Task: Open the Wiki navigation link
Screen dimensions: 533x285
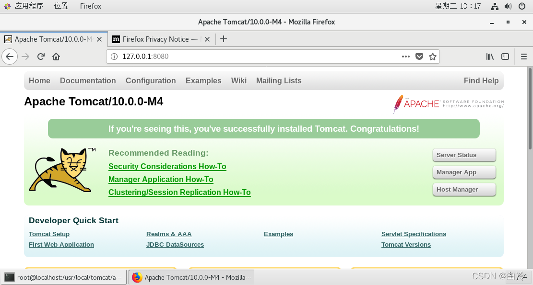Action: [238, 81]
